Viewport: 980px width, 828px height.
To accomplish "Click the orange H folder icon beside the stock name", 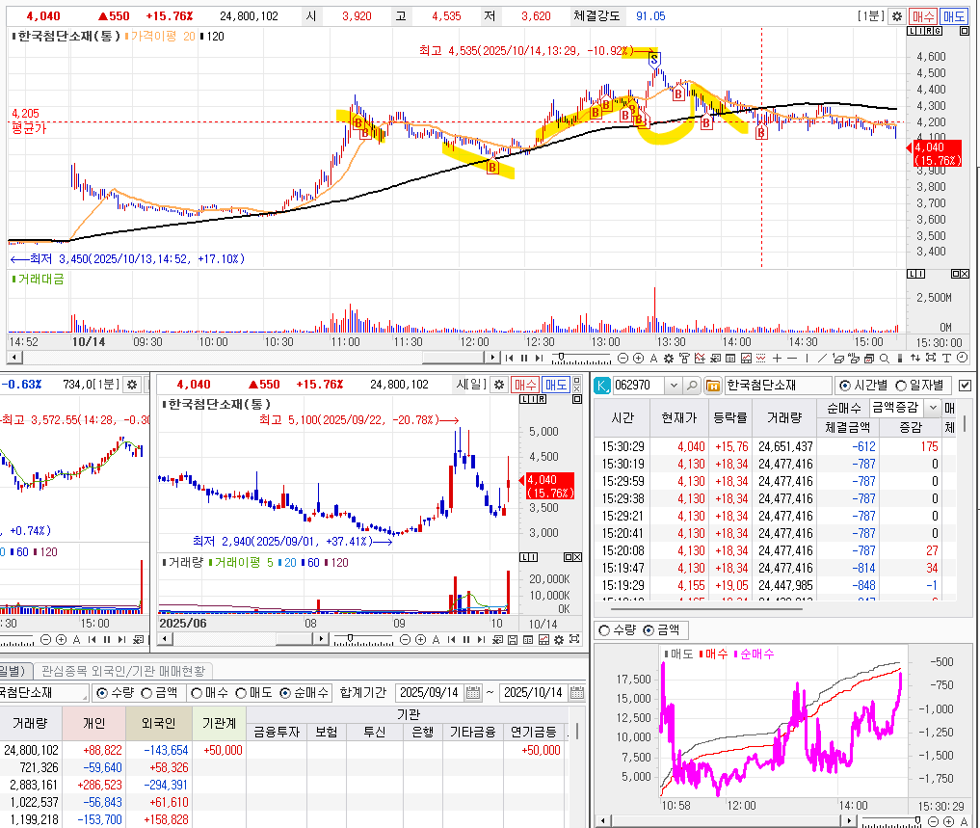I will [712, 386].
